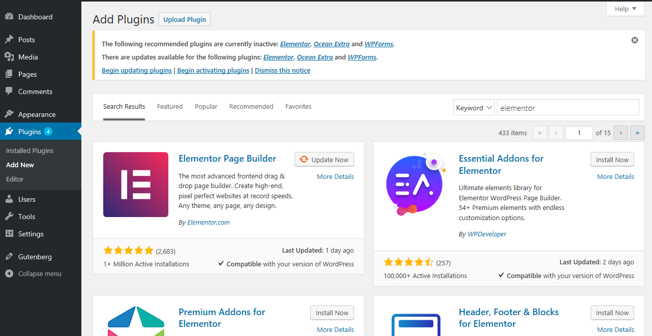
Task: Open Installed Plugins submenu item
Action: point(29,150)
